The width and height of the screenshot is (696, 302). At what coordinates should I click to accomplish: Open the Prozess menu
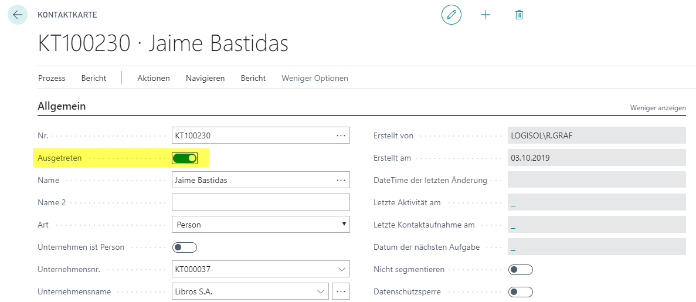[52, 78]
